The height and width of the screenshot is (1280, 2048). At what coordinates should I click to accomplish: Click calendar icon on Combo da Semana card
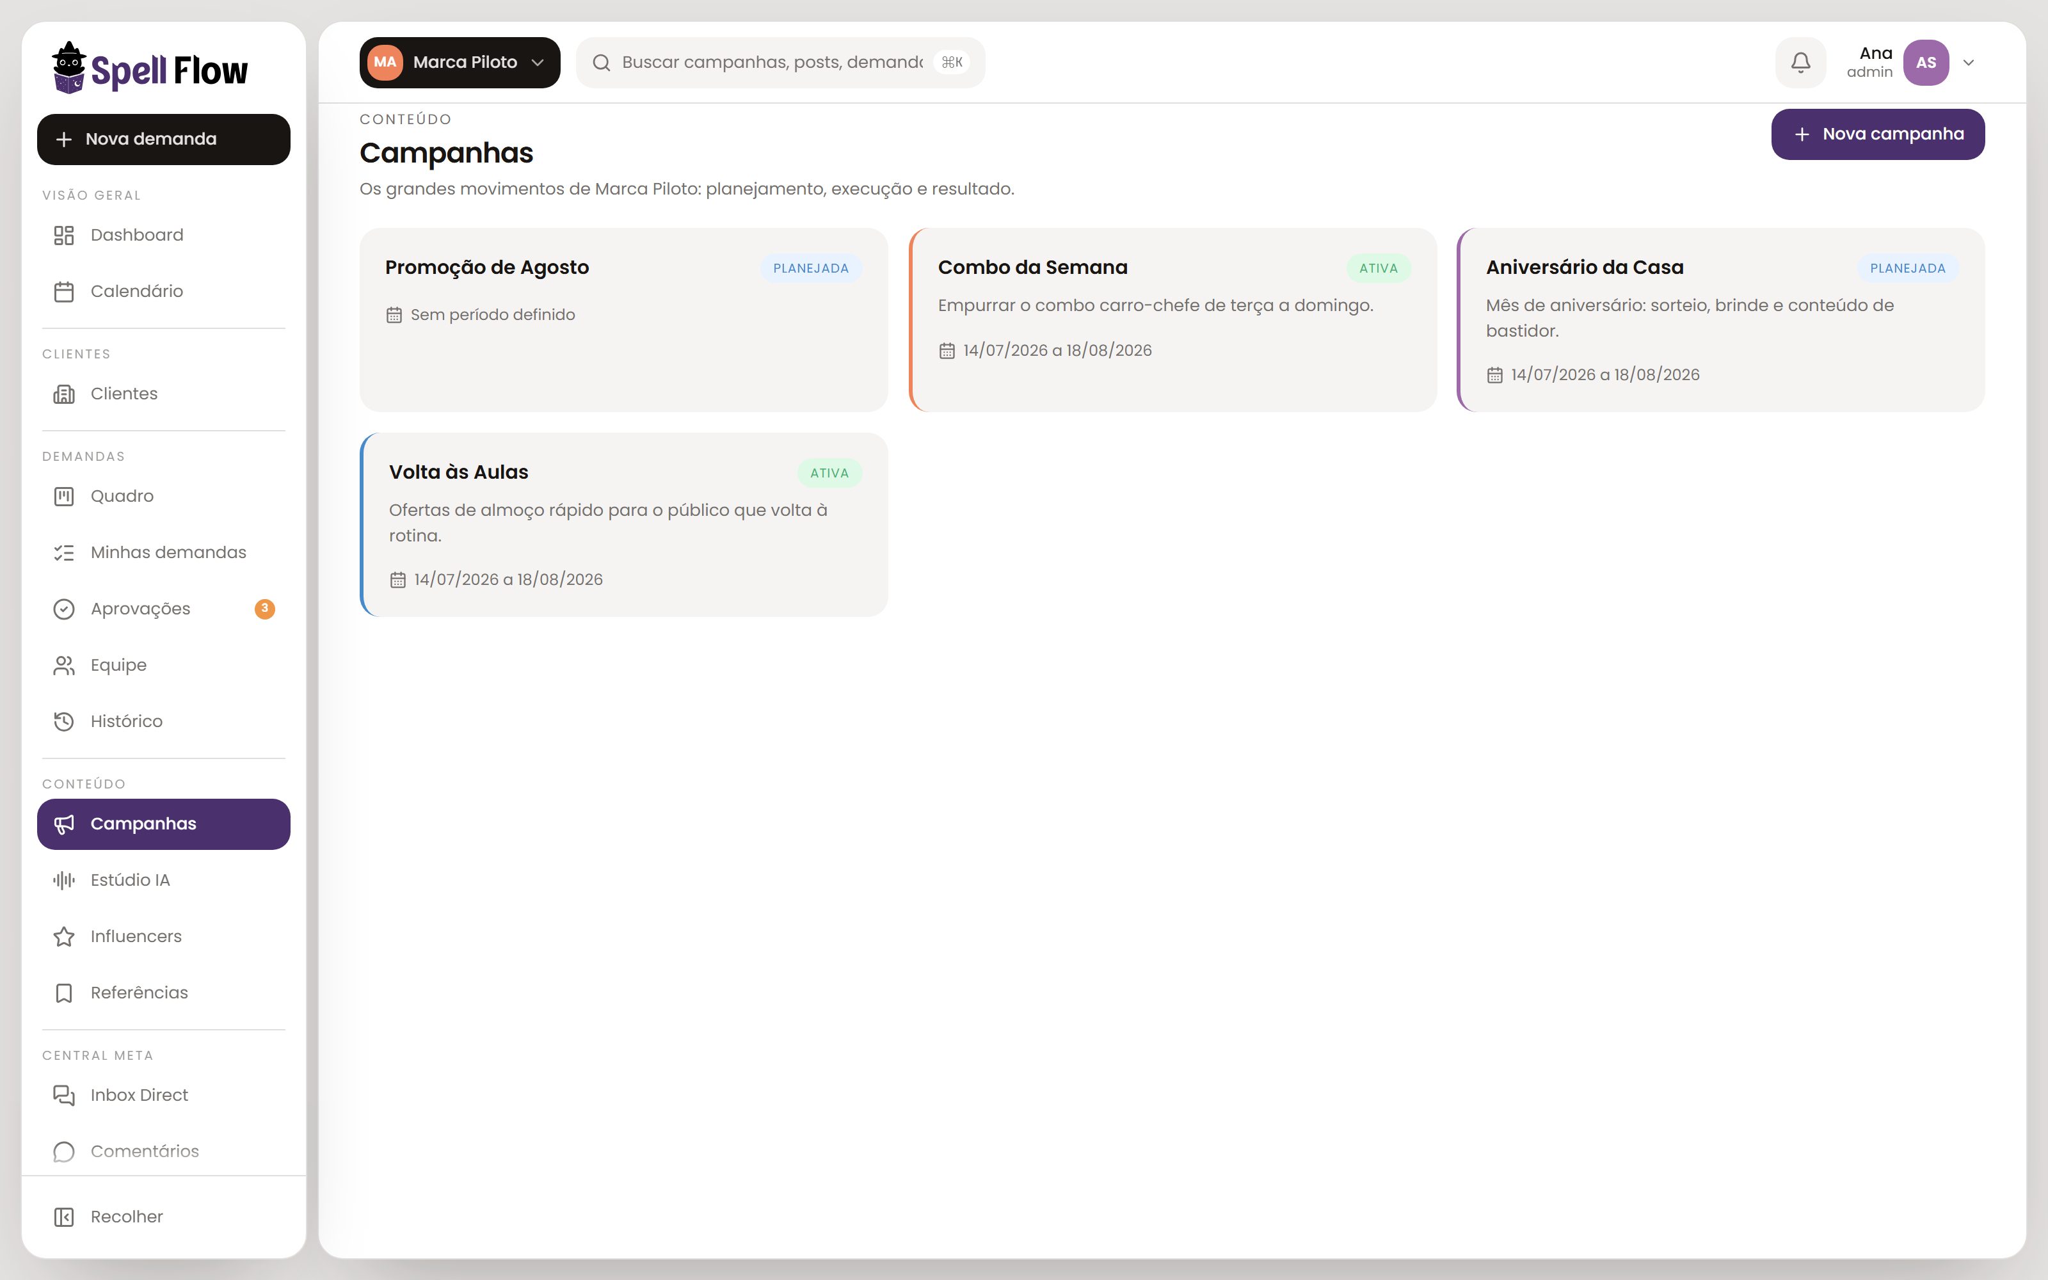[946, 351]
